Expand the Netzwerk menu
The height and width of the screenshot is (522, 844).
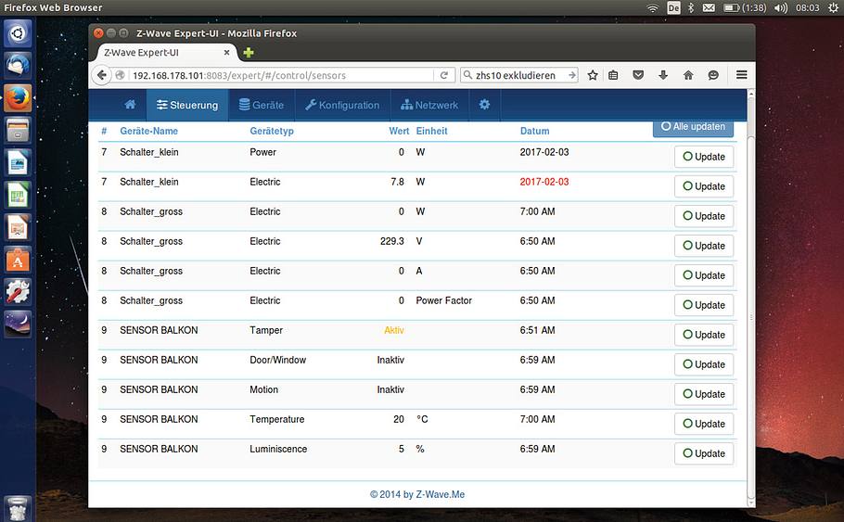click(x=429, y=105)
